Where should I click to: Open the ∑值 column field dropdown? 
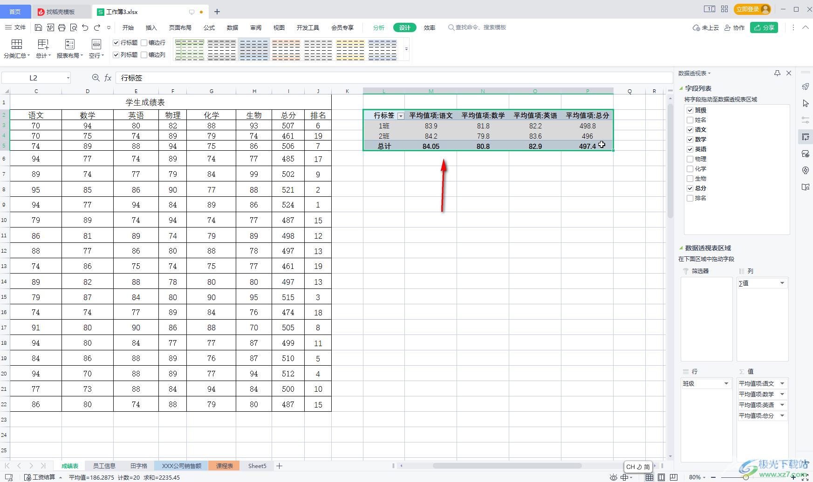tap(782, 283)
